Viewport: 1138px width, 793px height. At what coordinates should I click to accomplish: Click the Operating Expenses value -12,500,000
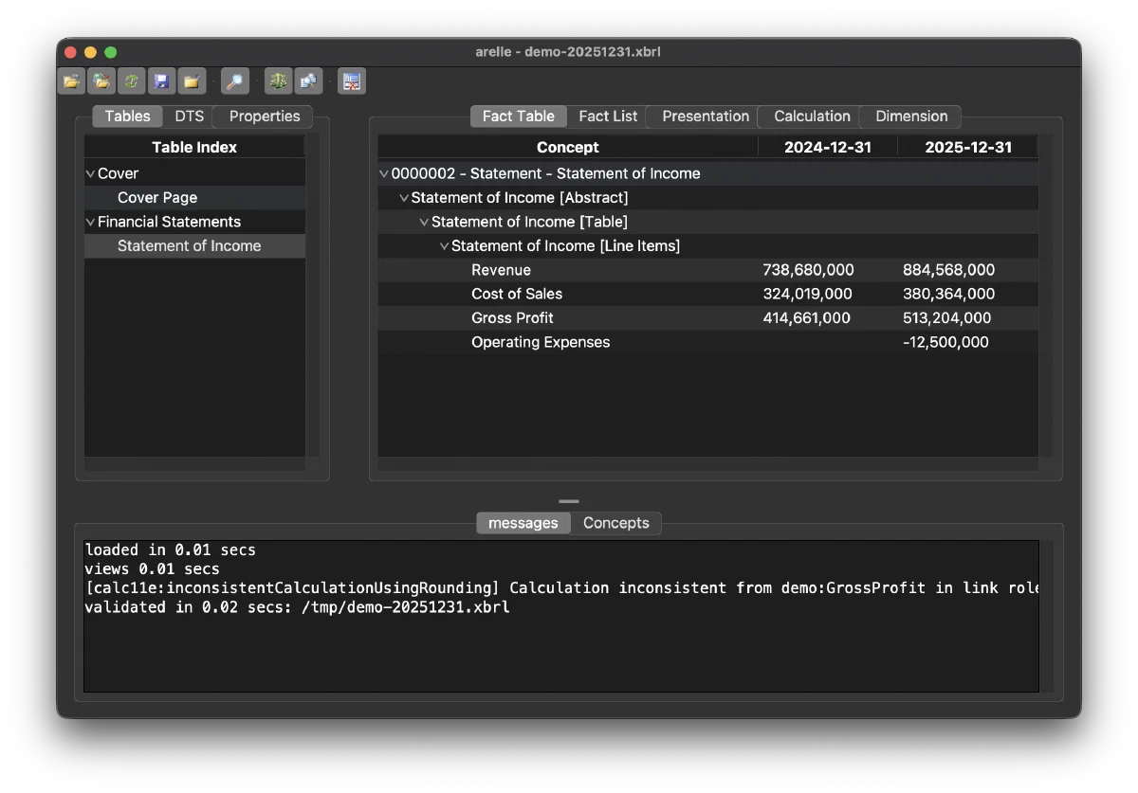tap(945, 342)
